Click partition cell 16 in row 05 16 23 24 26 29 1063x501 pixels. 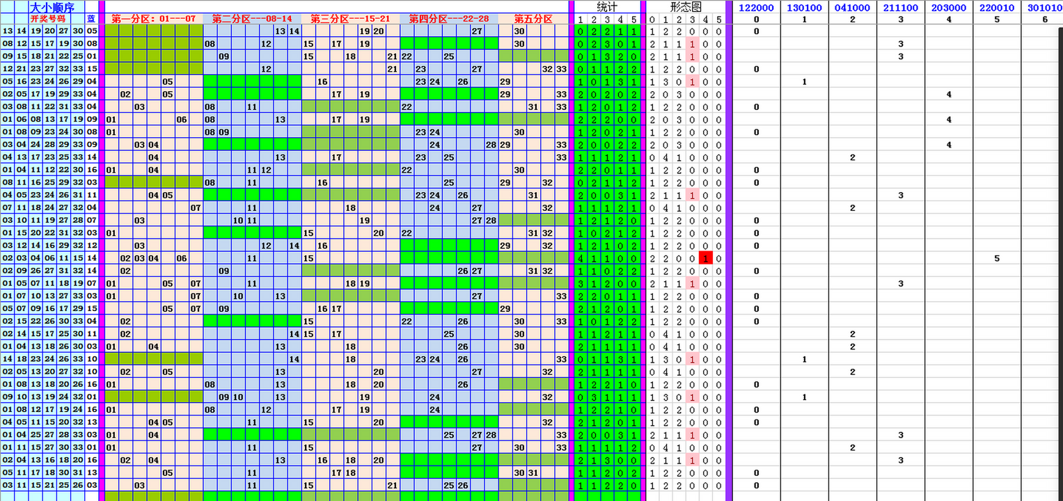pyautogui.click(x=322, y=81)
